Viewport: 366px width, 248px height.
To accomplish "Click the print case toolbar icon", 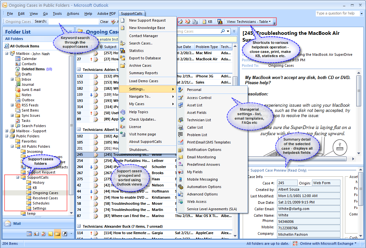I will coord(195,22).
